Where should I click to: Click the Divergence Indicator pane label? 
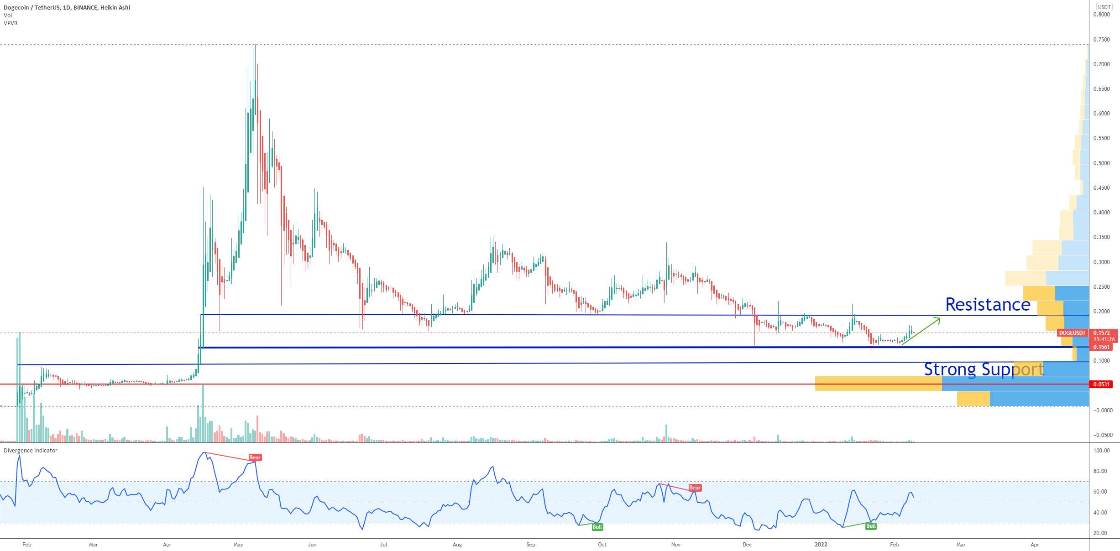pos(31,451)
